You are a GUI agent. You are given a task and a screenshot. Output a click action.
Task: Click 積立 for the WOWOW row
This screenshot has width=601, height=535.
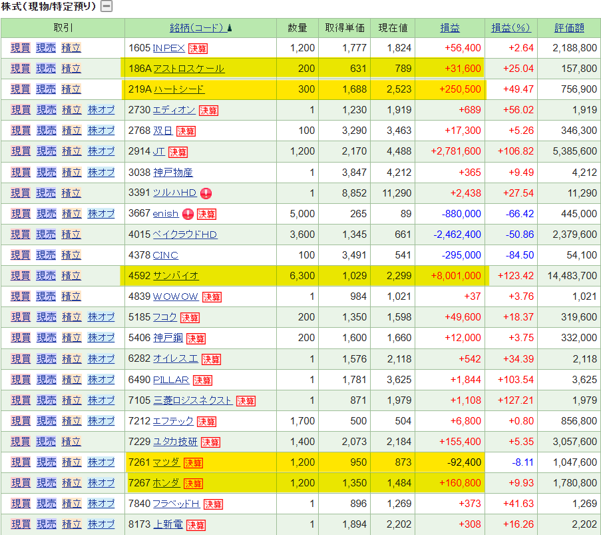pos(71,296)
